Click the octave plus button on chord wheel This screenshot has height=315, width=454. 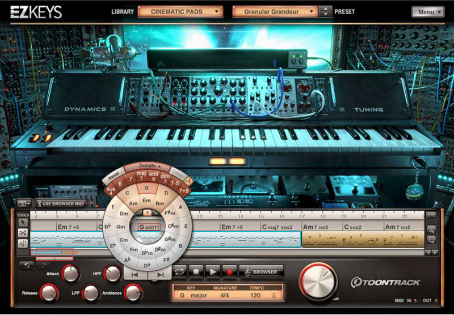(x=155, y=212)
